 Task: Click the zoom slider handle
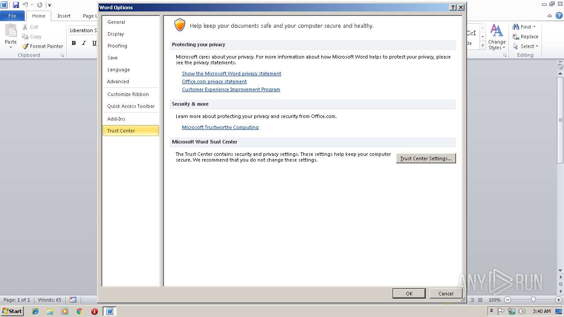point(533,300)
